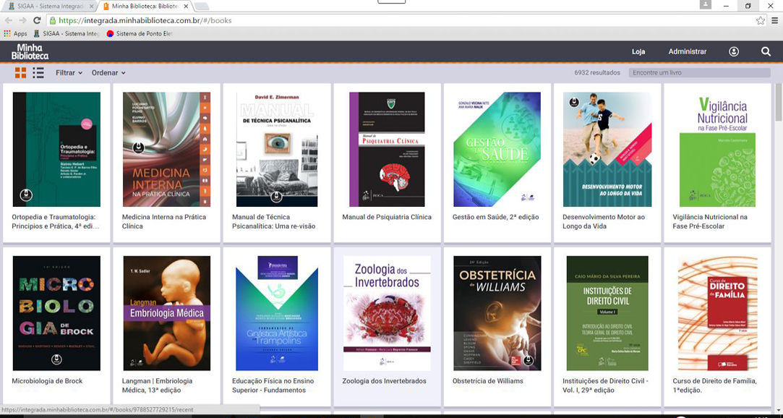This screenshot has height=418, width=783.
Task: Focus the 'Encontre um livro' search field
Action: coord(698,73)
